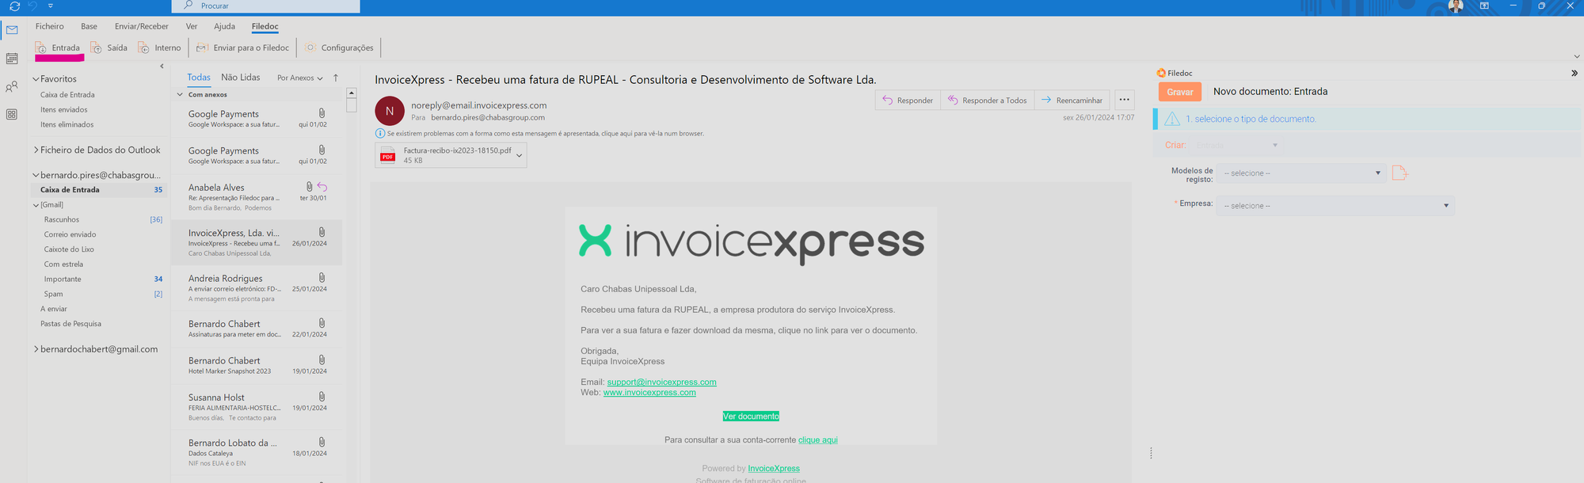
Task: Click the Filedoc Interno ribbon button
Action: (x=159, y=48)
